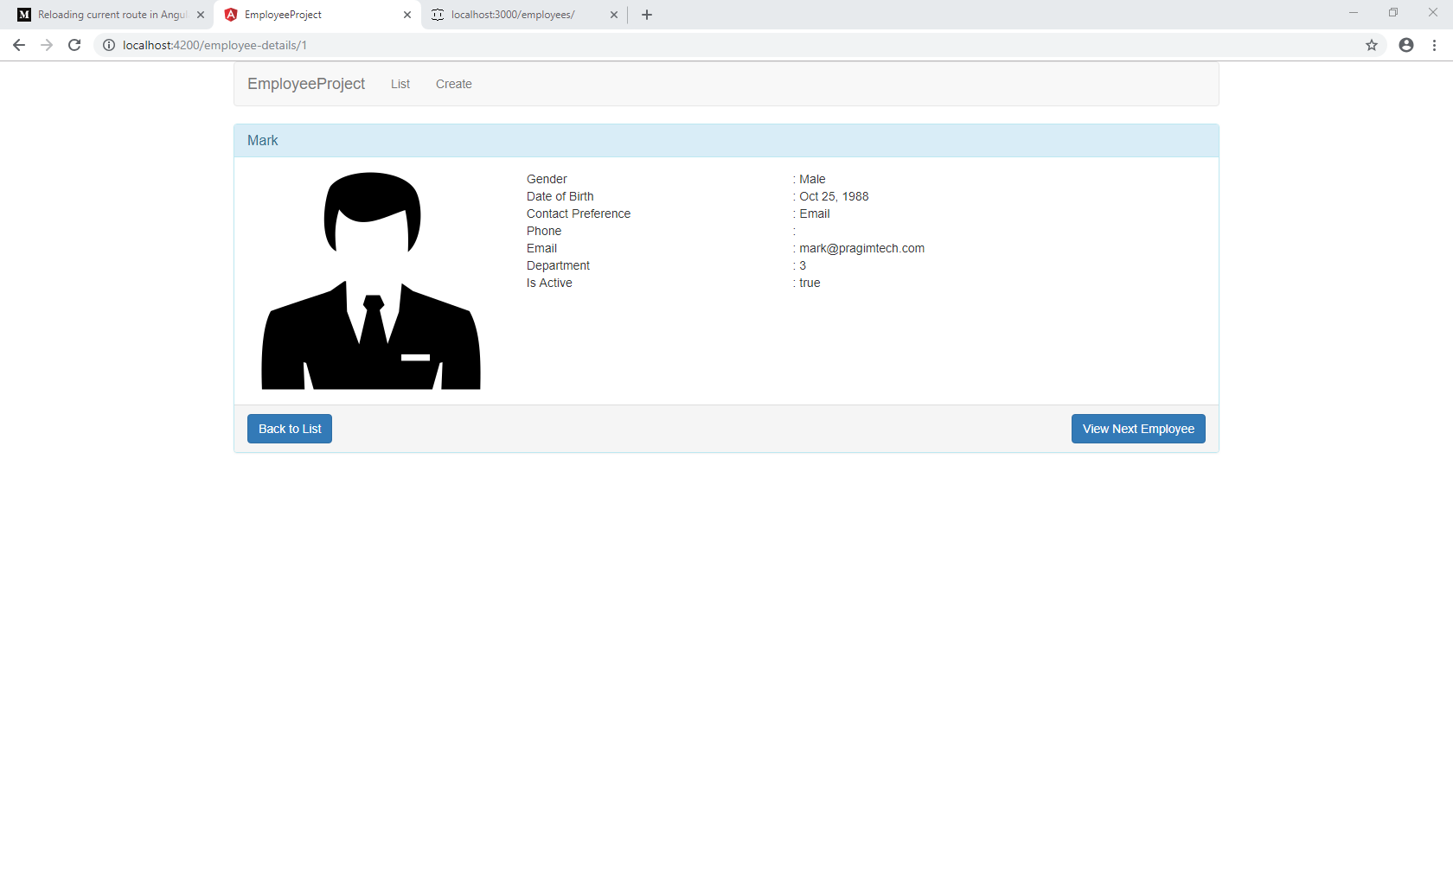Select the Create navigation link

coord(453,84)
